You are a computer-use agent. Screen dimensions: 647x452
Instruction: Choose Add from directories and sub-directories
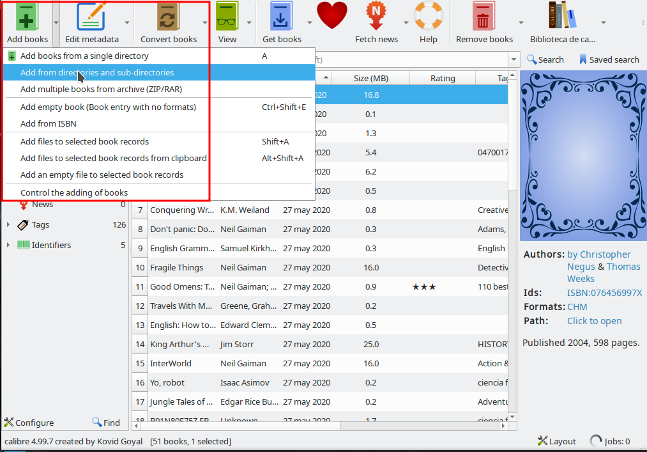159,72
